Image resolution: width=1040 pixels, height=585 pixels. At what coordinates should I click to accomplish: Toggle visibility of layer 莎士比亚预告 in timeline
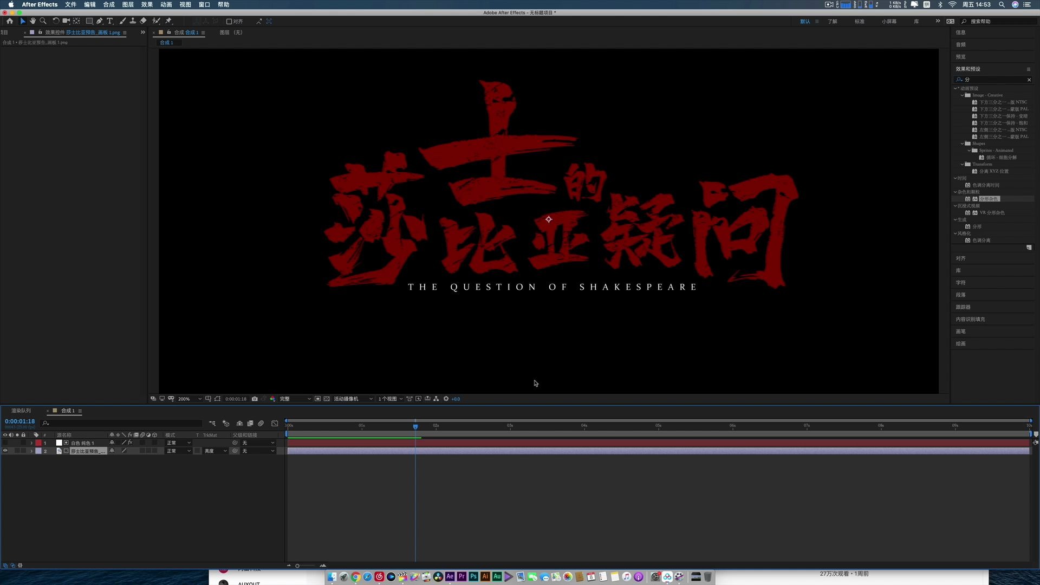point(5,451)
